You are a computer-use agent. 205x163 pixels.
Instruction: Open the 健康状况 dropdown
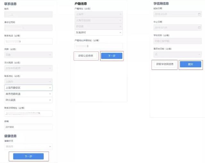pos(29,147)
